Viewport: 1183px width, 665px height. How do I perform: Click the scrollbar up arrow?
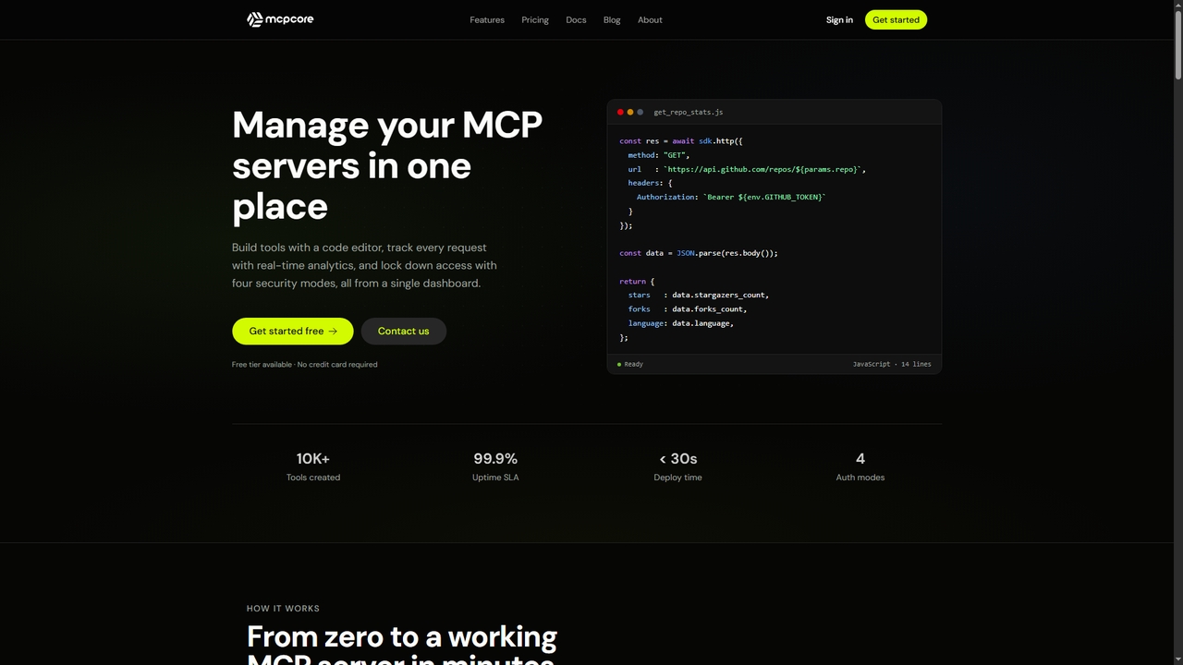coord(1177,5)
